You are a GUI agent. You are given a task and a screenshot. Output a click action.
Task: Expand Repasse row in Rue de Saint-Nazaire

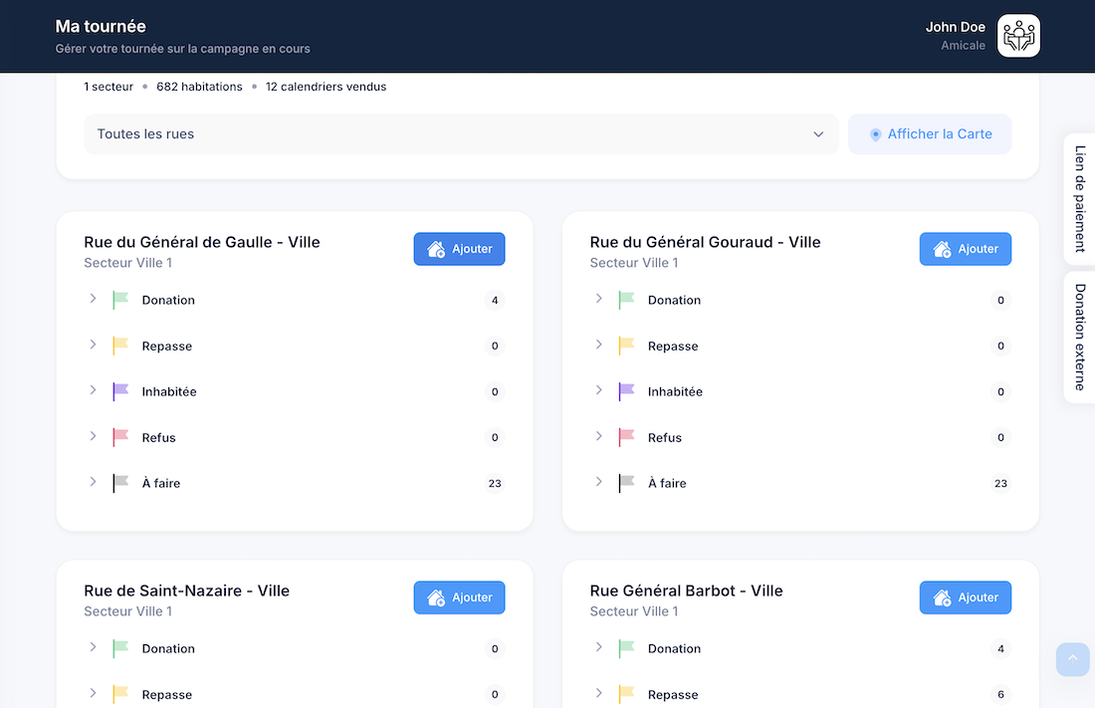[x=93, y=693]
